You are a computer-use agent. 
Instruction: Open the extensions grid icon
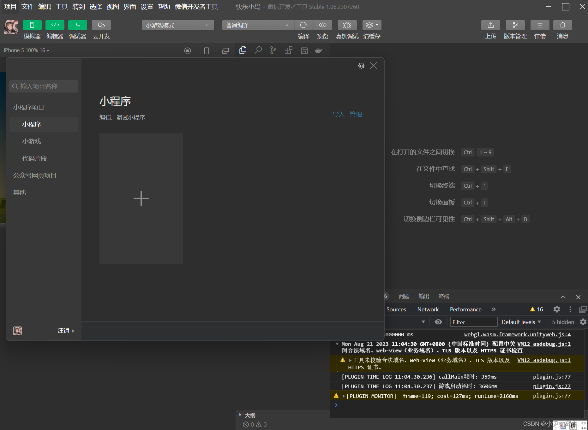coord(288,50)
